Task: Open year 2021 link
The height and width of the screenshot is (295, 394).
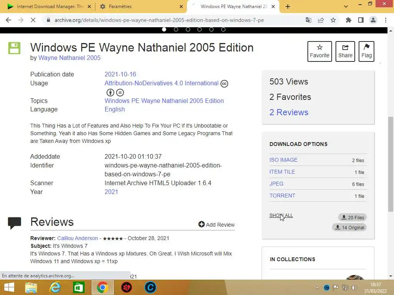Action: pyautogui.click(x=111, y=192)
